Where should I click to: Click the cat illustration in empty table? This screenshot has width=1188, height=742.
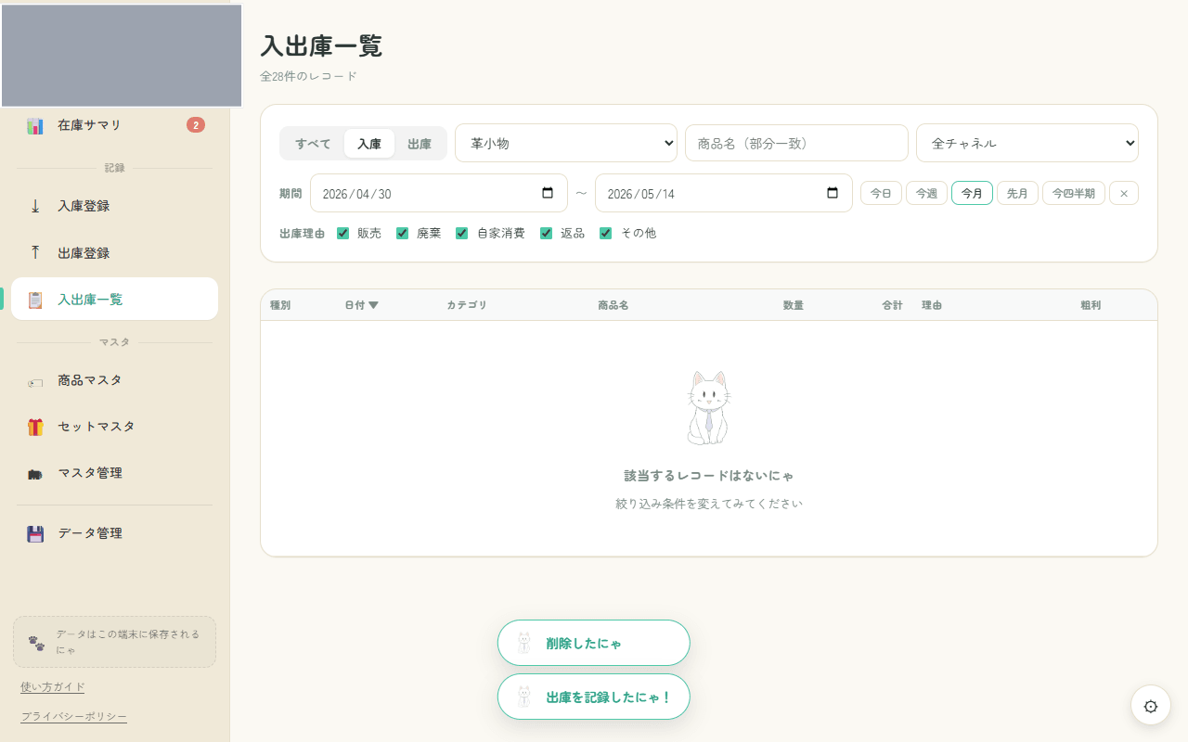point(709,408)
